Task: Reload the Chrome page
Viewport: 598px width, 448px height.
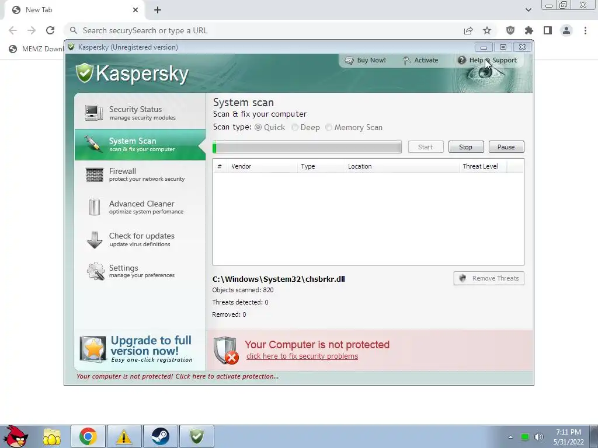Action: click(x=50, y=30)
